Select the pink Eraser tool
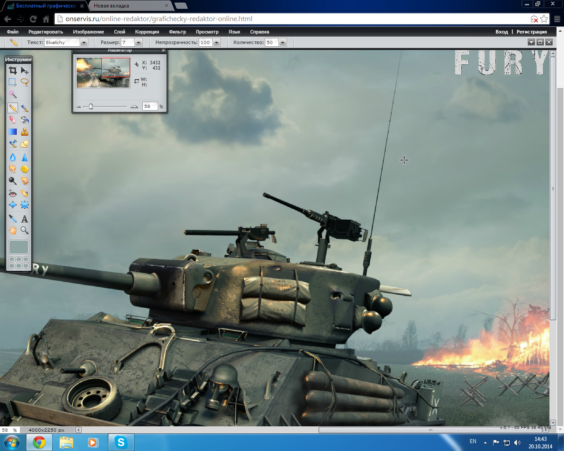 [13, 120]
